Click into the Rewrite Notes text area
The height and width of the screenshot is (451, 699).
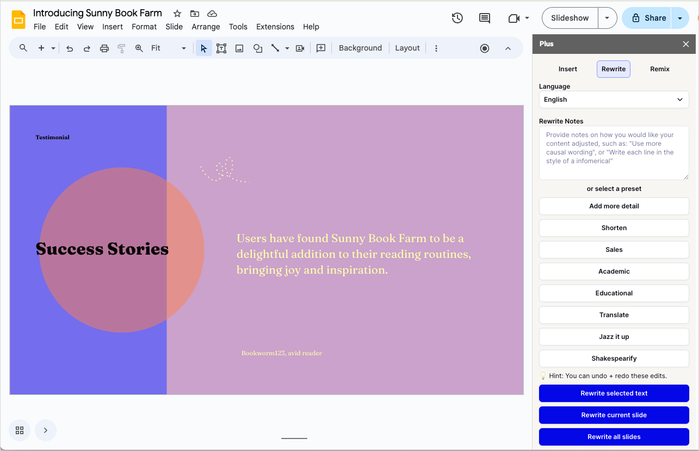[x=614, y=153]
